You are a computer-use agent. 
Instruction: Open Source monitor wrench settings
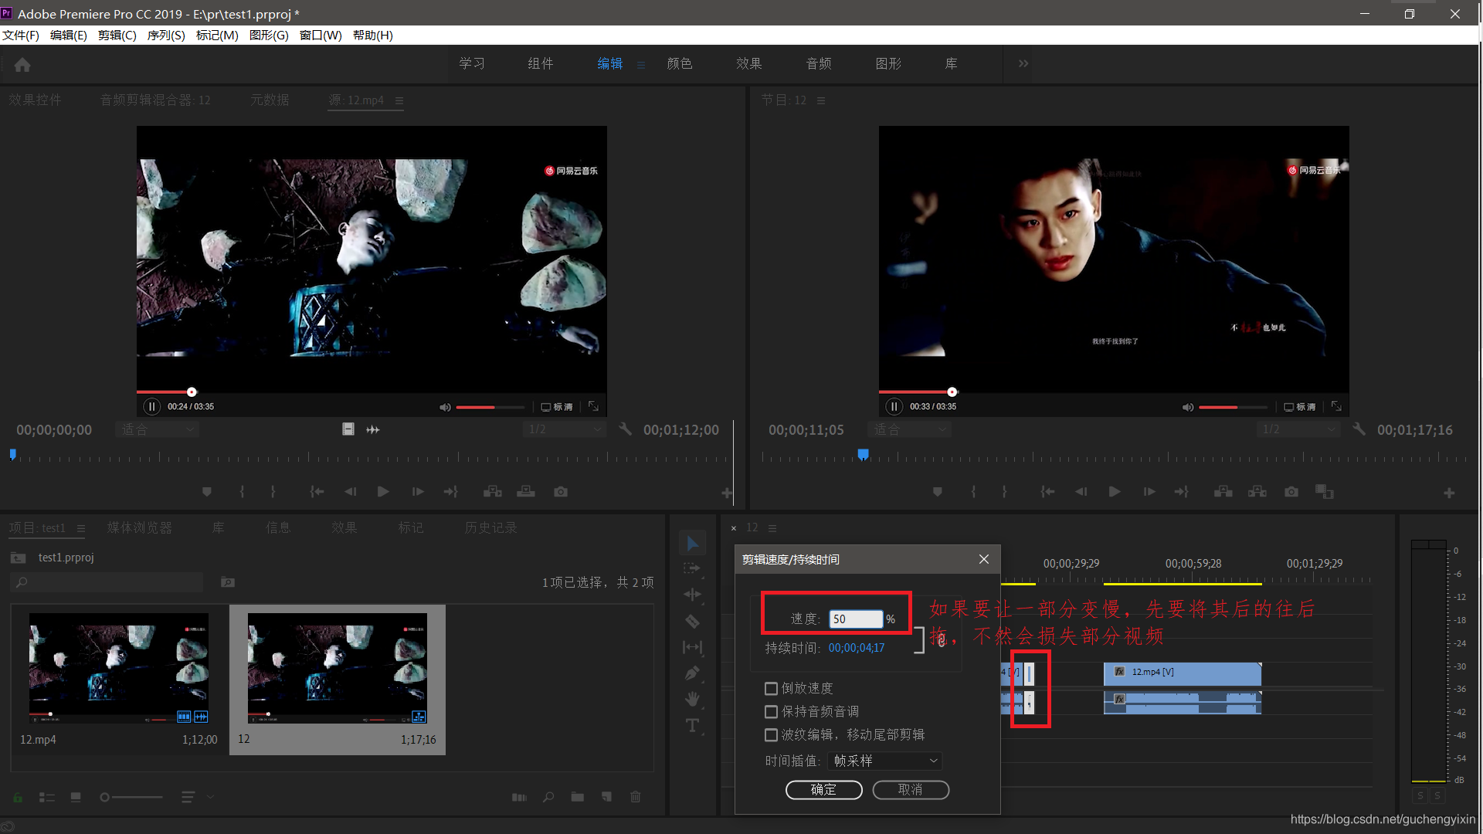[626, 429]
